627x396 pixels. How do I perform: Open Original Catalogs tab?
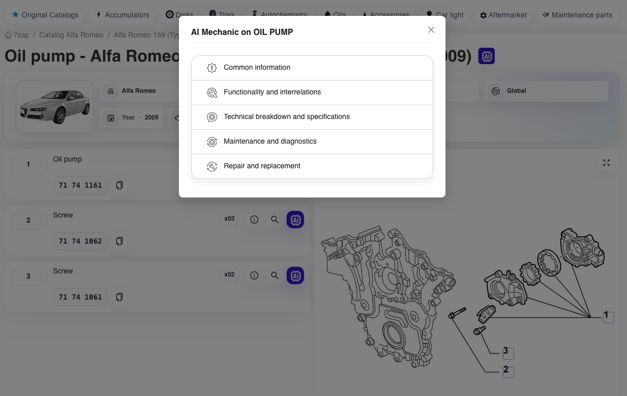pos(45,15)
